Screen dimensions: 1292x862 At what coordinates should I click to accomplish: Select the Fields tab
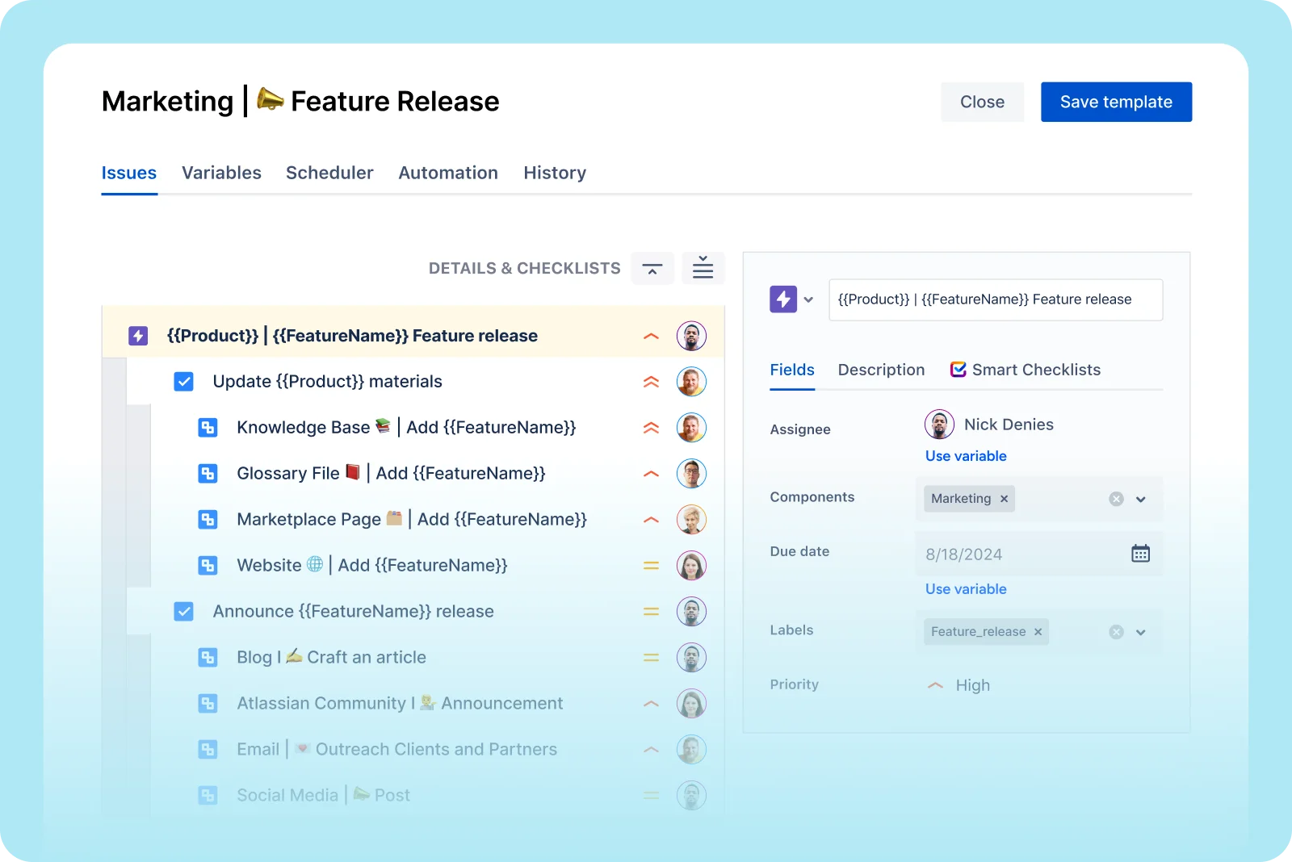pos(792,370)
